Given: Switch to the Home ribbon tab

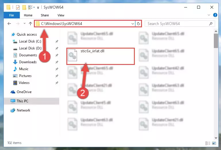Looking at the screenshot, I should [x=28, y=15].
